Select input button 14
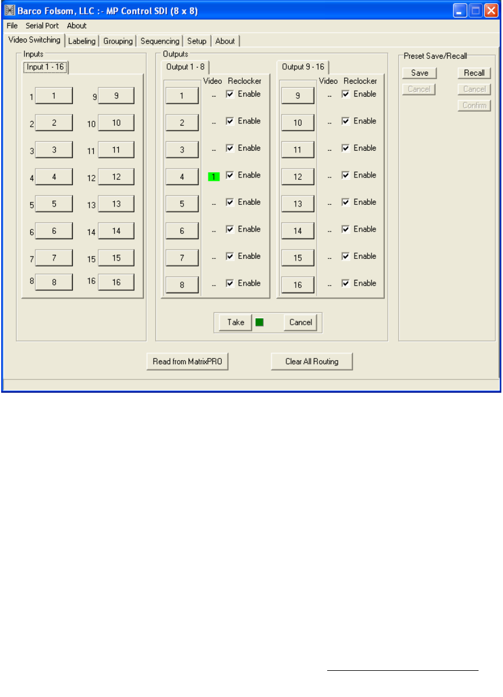This screenshot has height=697, width=503. [116, 231]
